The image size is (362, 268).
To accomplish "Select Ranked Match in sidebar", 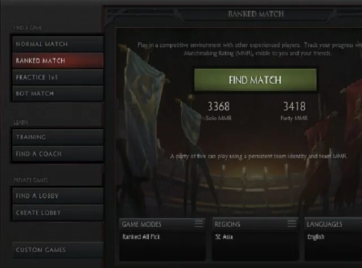I will pyautogui.click(x=58, y=61).
